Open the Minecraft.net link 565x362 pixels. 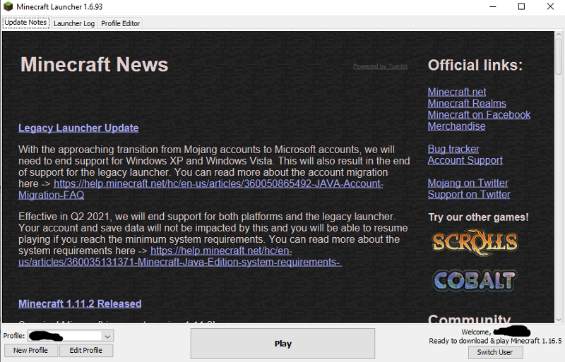pos(456,92)
